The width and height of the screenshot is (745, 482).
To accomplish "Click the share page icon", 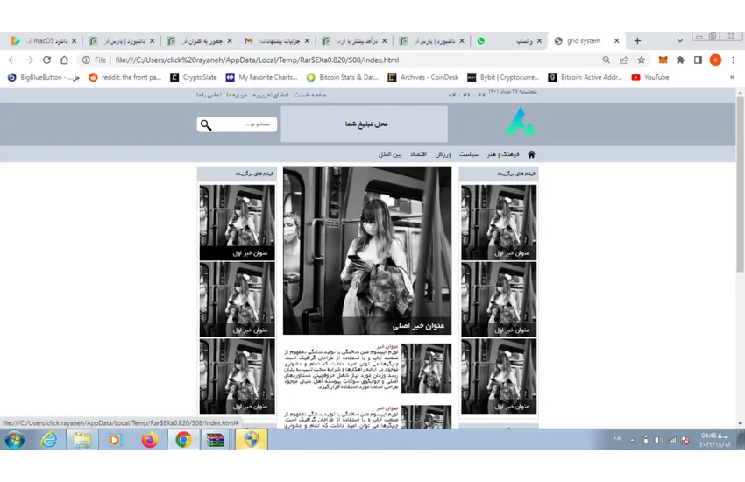I will pos(624,60).
